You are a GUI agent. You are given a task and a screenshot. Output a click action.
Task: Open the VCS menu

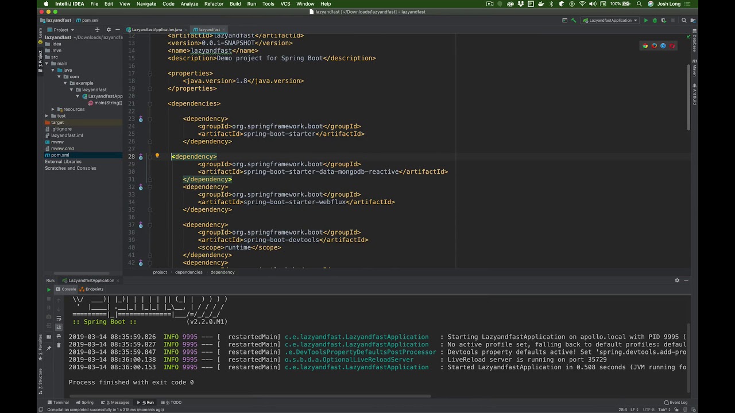pyautogui.click(x=285, y=4)
